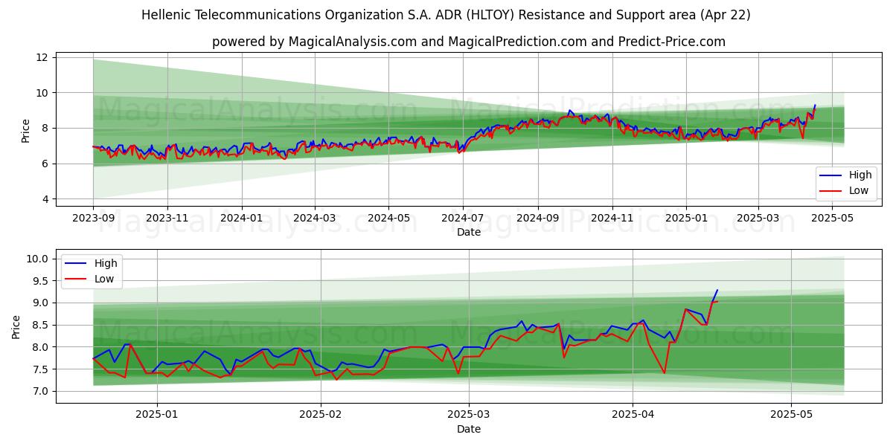Screen dimensions: 893x446
Task: Click the upper chart 2025-05 tick label
Action: point(833,219)
